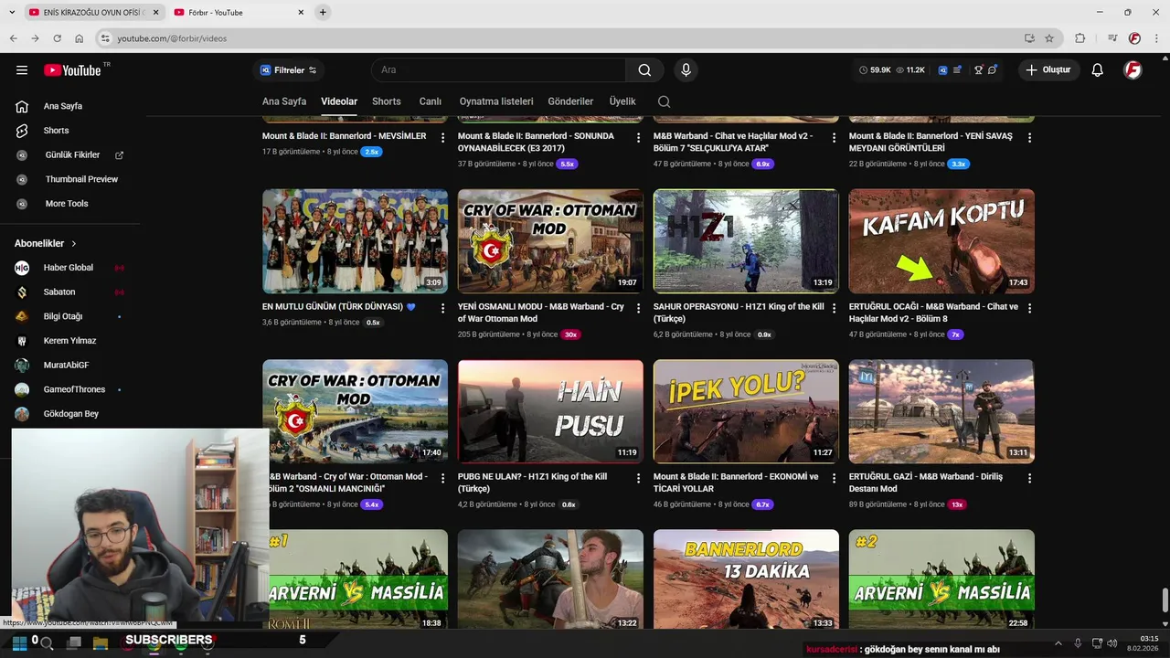Open options for EN MUTLU GÜNÜM video
1170x658 pixels.
point(442,309)
